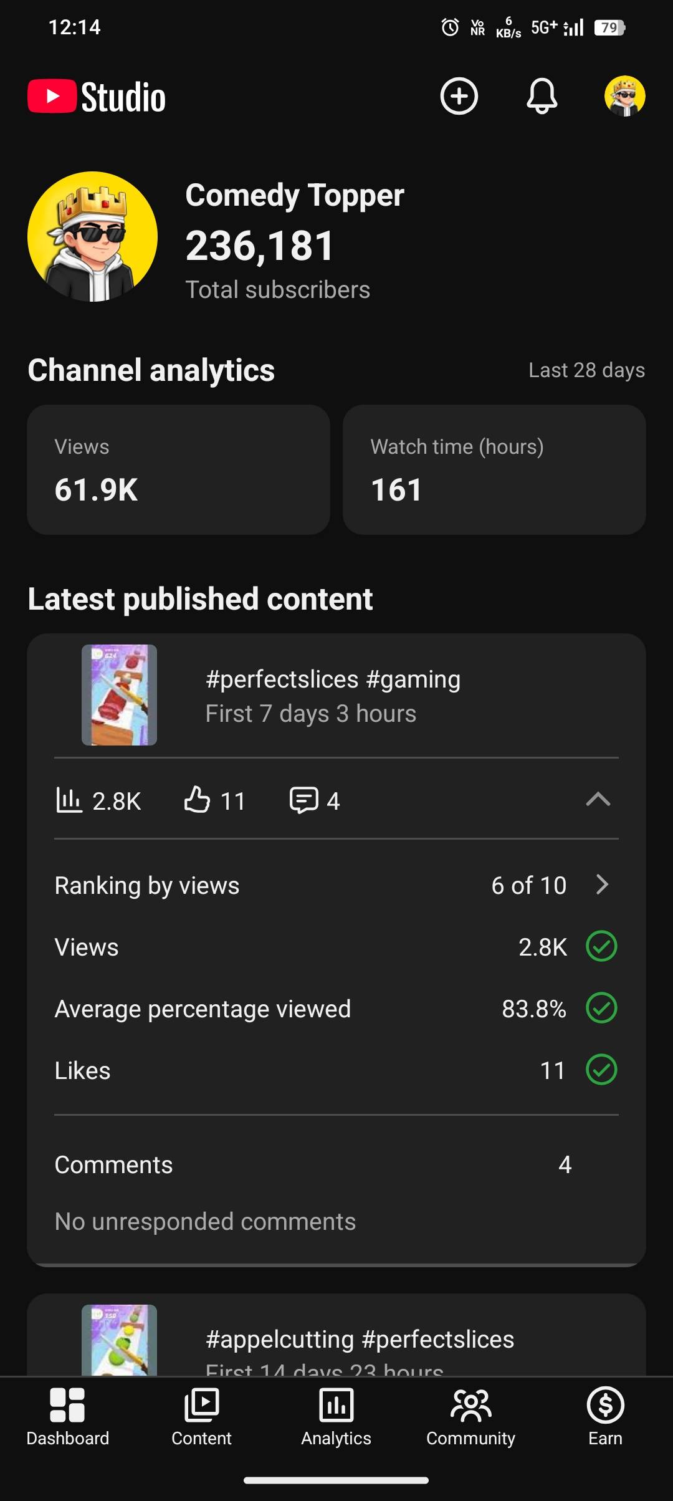Switch to the Content tab
673x1501 pixels.
point(201,1416)
